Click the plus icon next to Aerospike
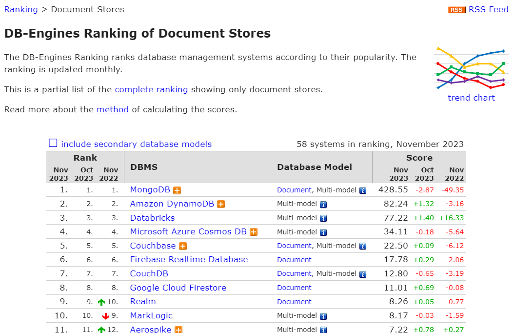This screenshot has height=333, width=515. pos(178,330)
